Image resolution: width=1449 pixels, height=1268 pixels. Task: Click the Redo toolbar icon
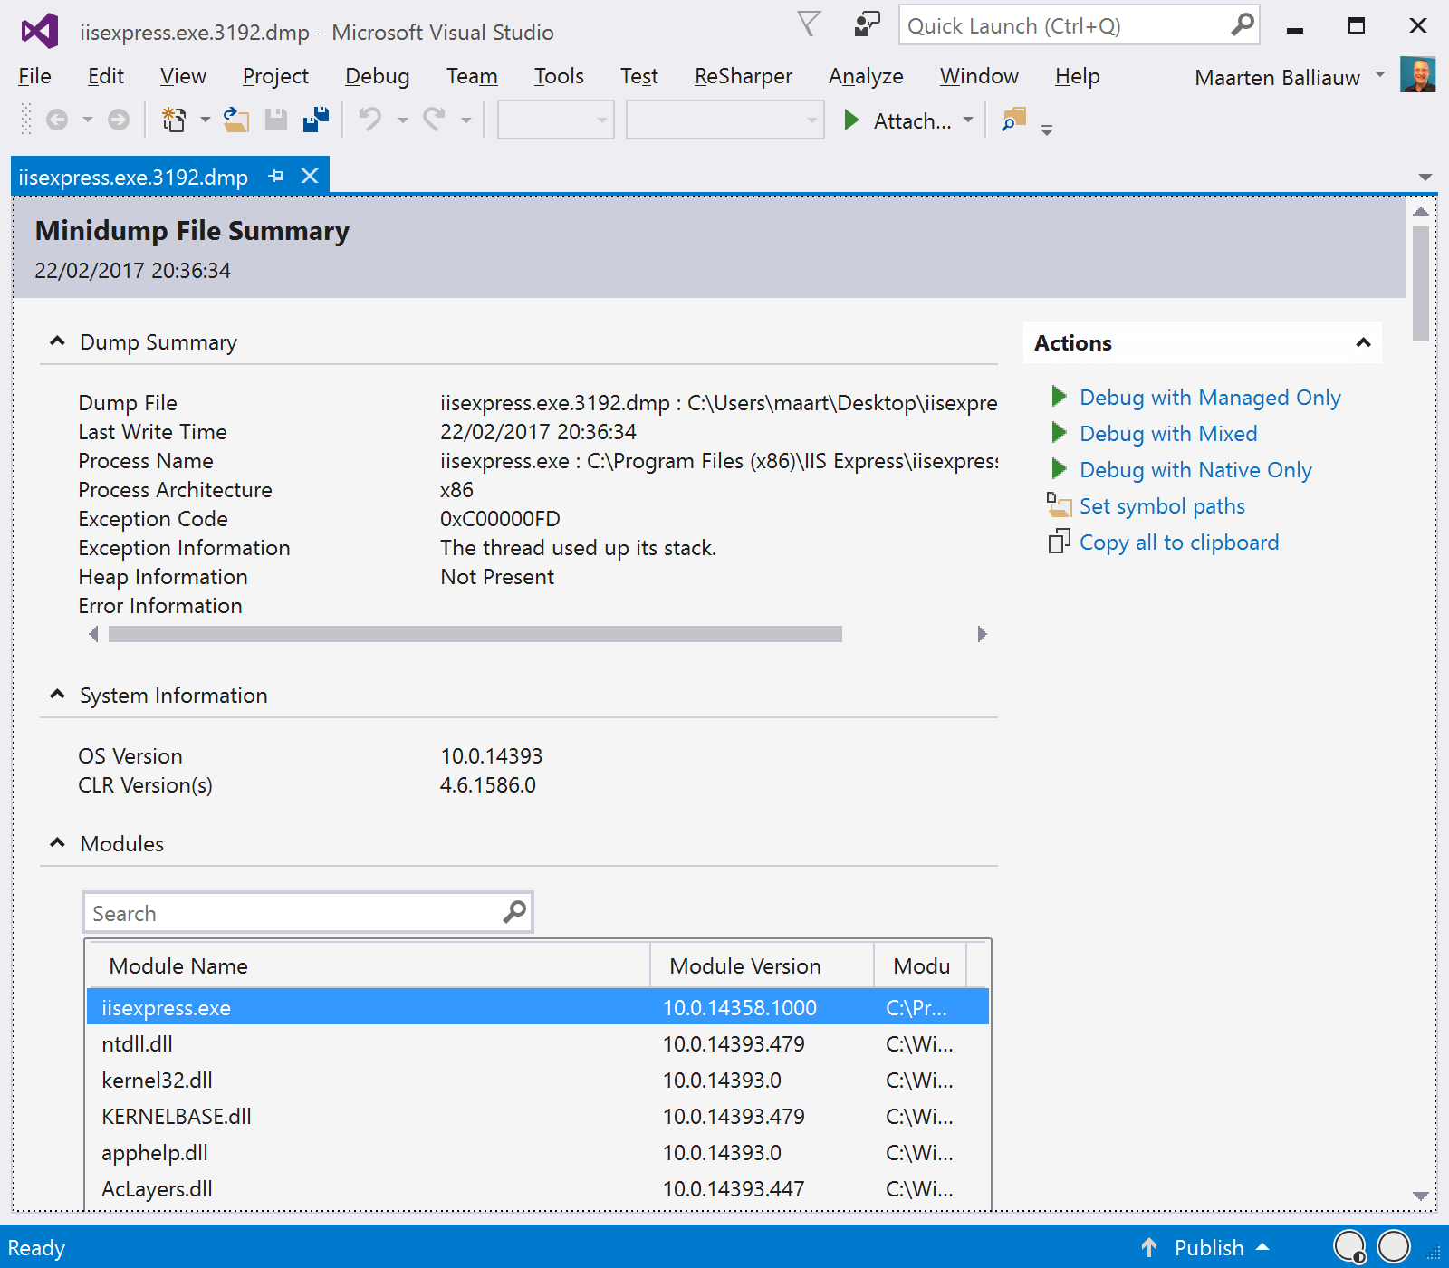[434, 120]
